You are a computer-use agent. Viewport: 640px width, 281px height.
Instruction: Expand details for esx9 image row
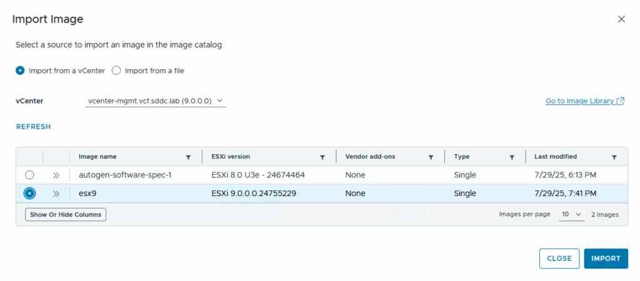56,194
